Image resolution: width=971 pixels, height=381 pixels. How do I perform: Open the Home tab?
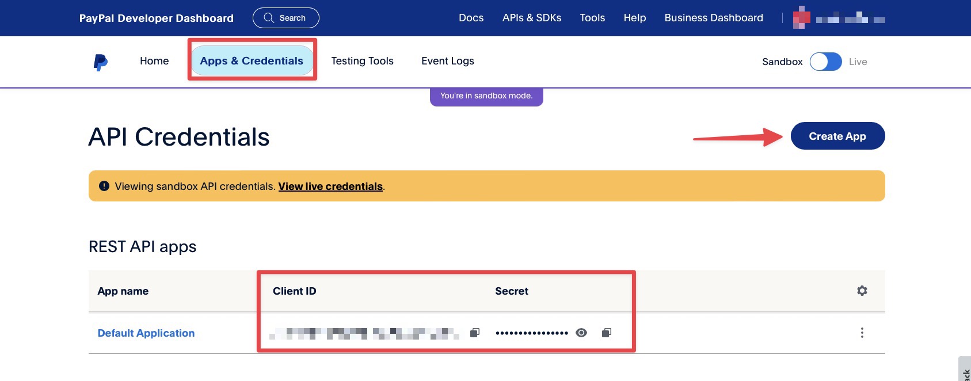154,61
